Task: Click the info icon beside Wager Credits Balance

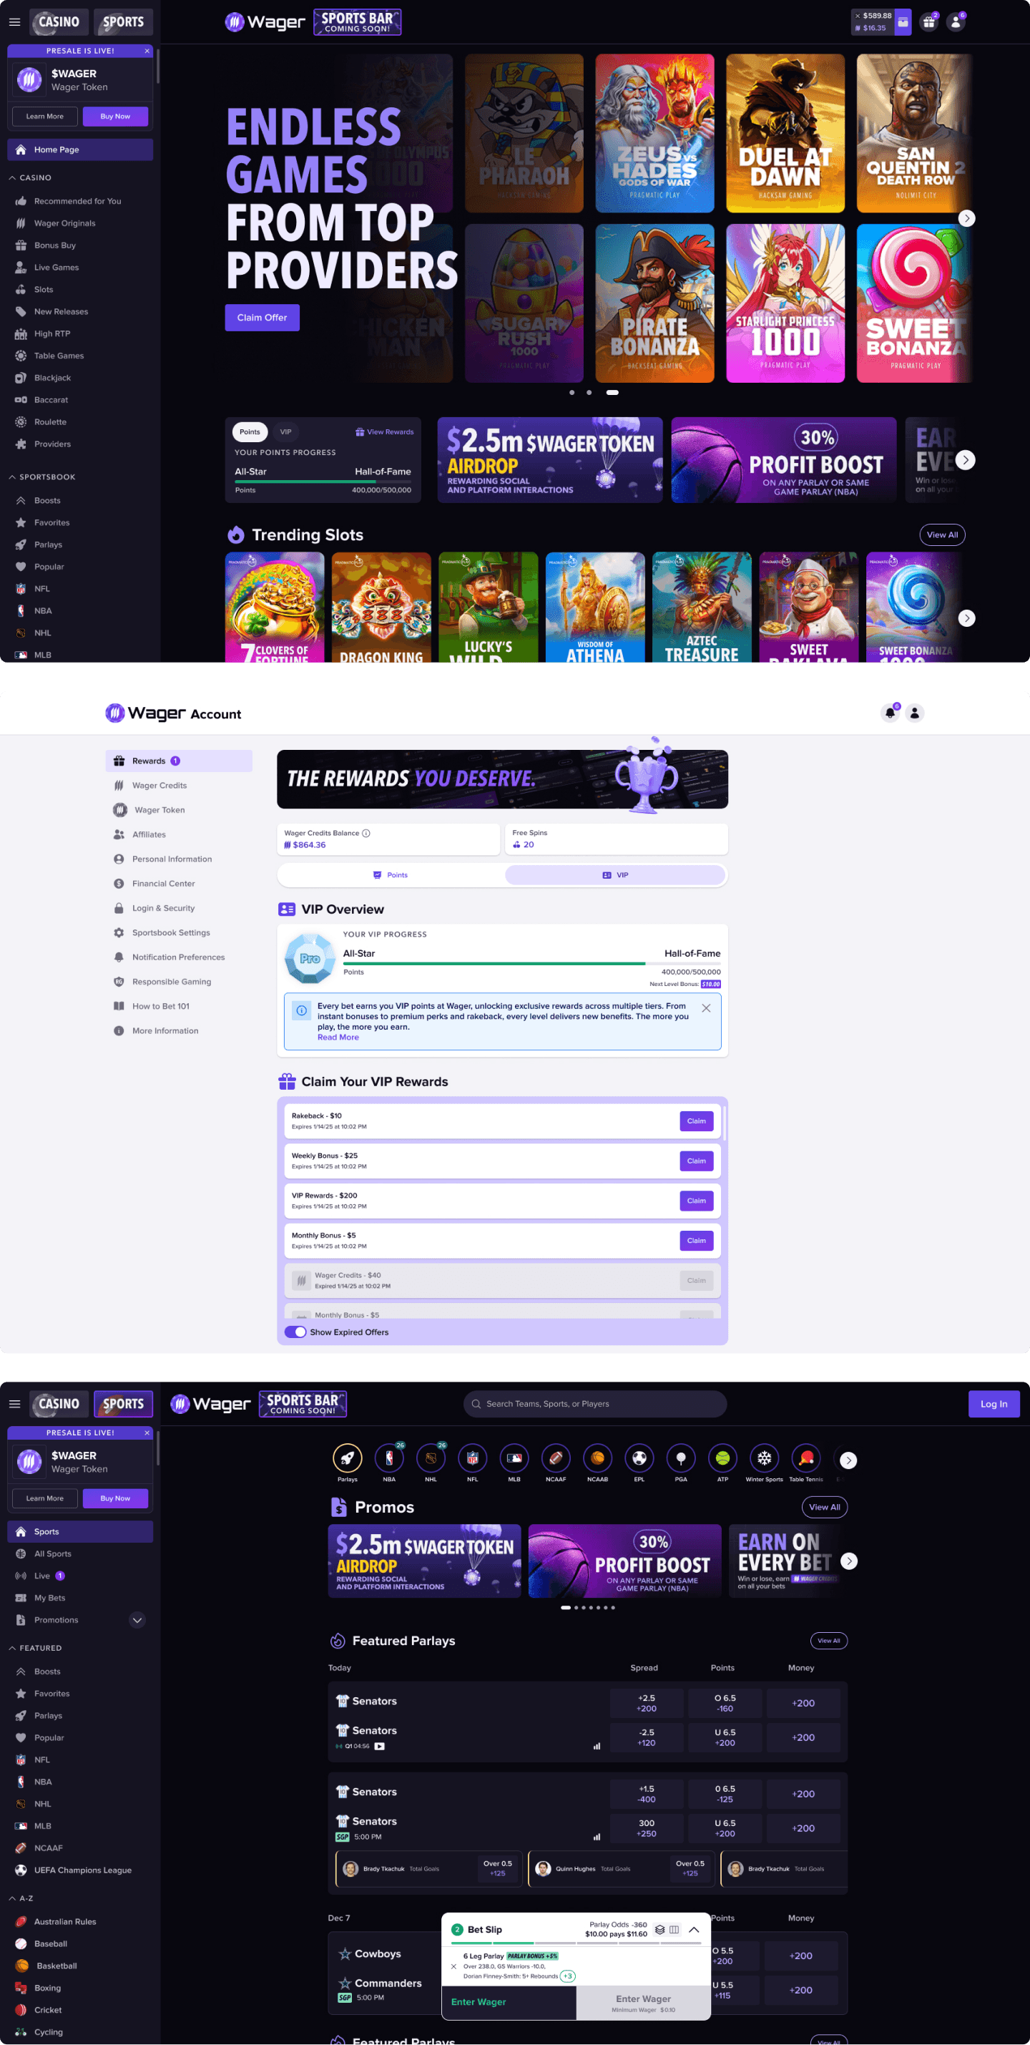Action: click(366, 833)
